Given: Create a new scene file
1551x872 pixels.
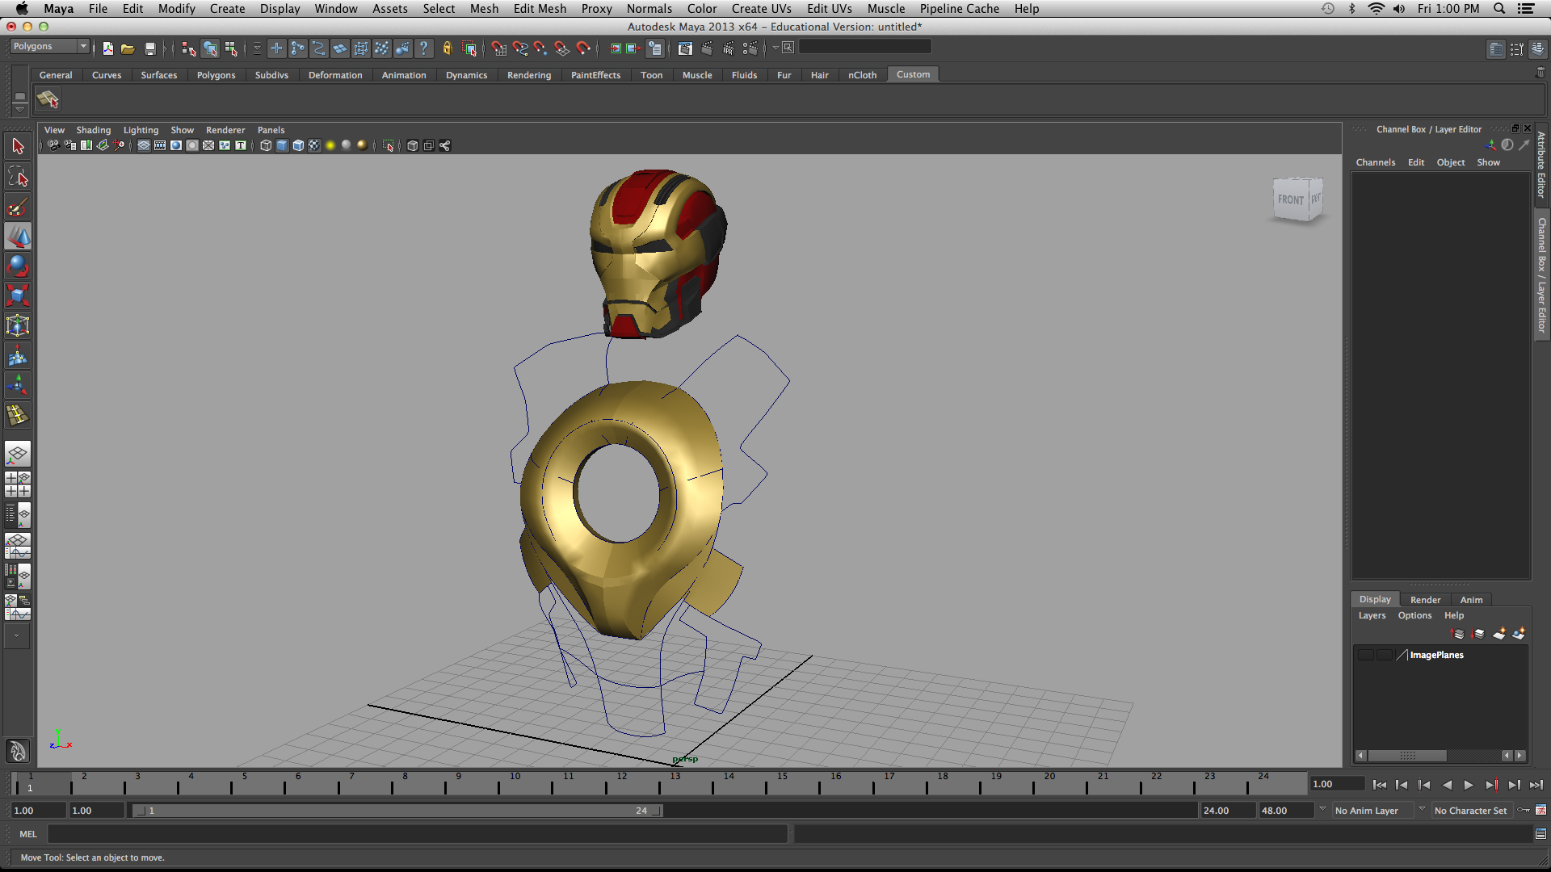Looking at the screenshot, I should point(107,48).
